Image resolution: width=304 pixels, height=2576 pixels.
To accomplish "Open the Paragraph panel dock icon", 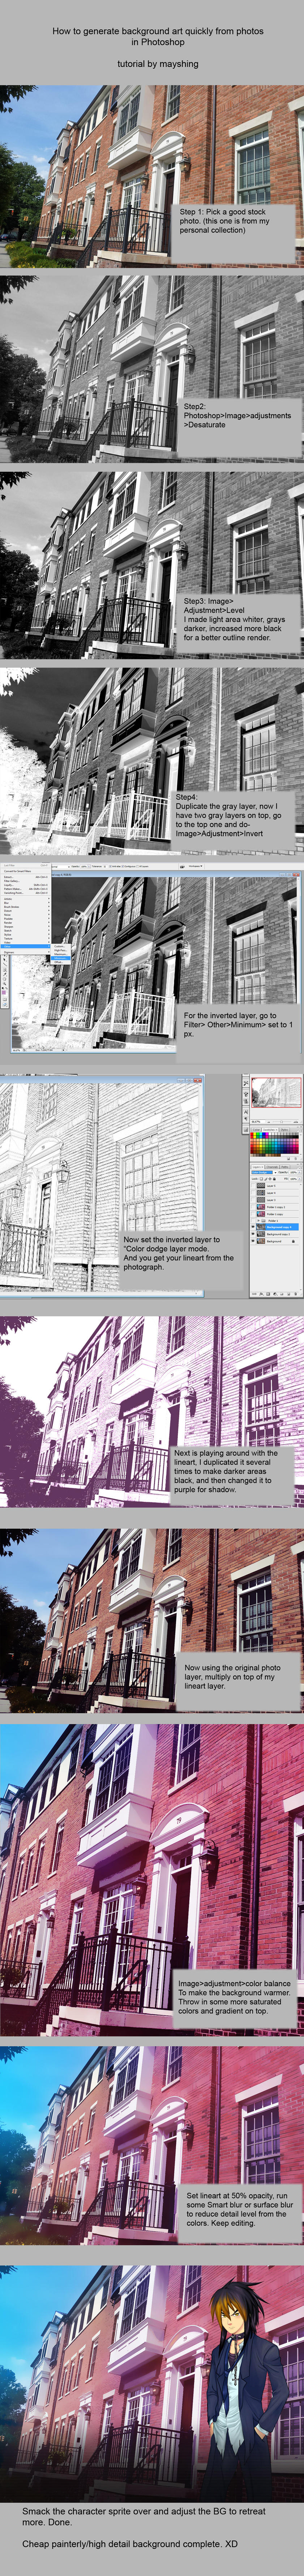I will (246, 1119).
